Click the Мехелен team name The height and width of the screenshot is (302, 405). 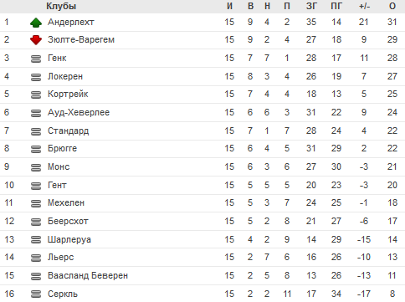click(66, 202)
